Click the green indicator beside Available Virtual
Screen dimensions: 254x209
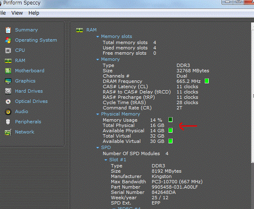[x=170, y=141]
